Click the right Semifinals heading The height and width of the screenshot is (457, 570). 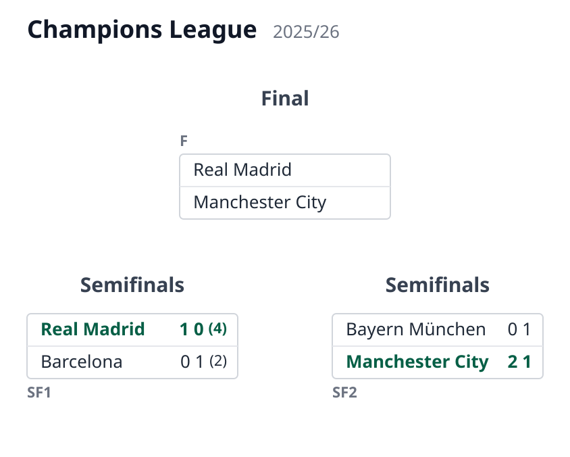438,285
